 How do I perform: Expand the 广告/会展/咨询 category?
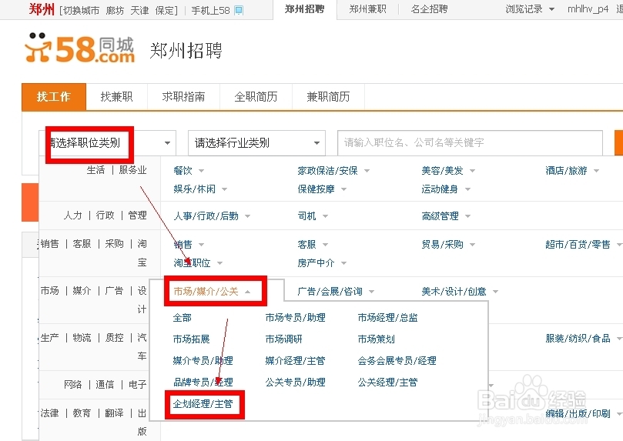pyautogui.click(x=336, y=292)
